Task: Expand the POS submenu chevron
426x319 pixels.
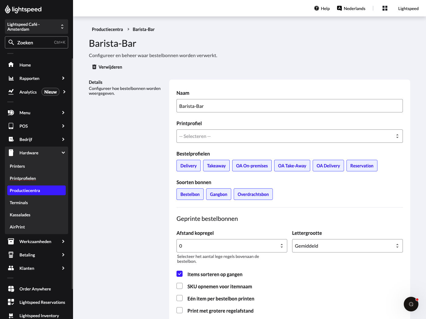Action: (63, 126)
